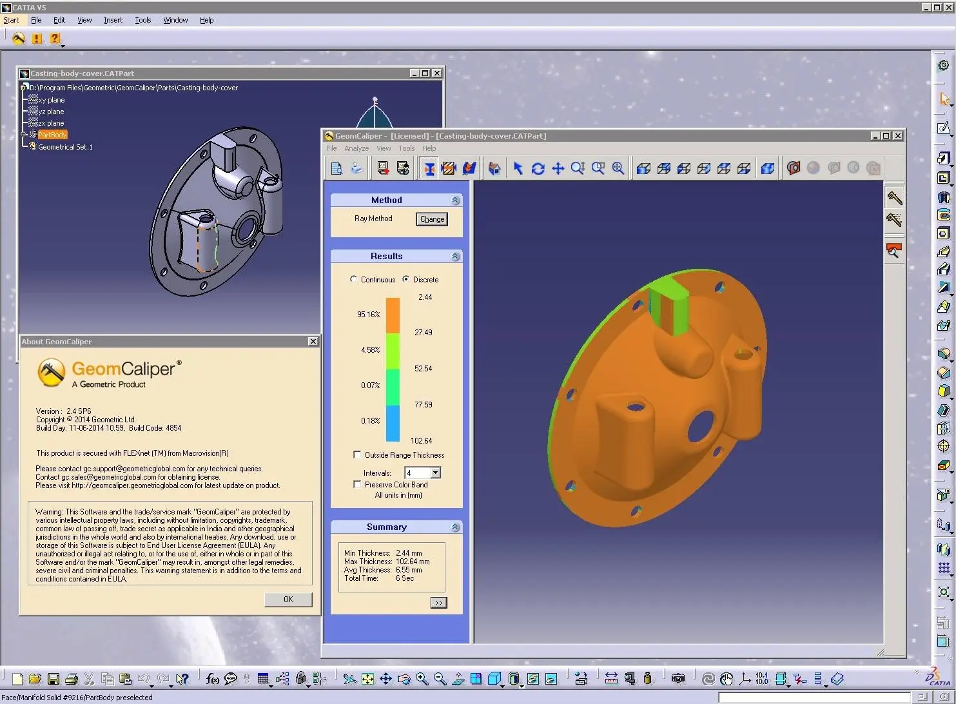Select the GeomCaliper rotate tool
Viewport: 956px width, 704px height.
coord(538,168)
